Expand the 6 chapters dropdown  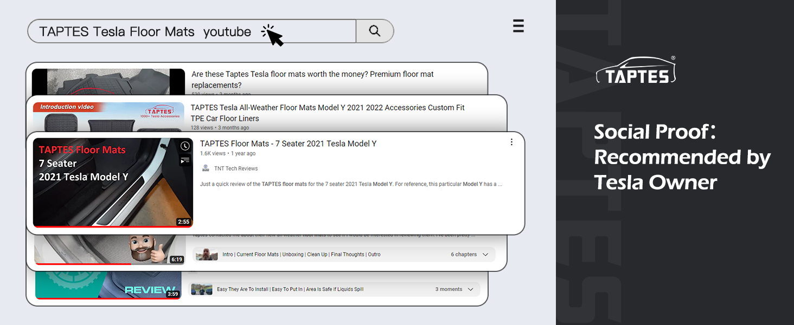click(485, 255)
